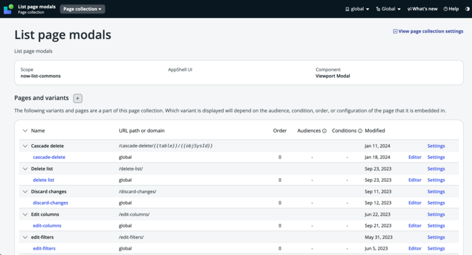
Task: Open Settings for edit-columns variant
Action: (x=436, y=225)
